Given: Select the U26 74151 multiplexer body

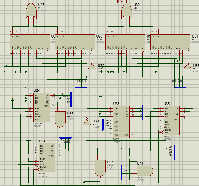Looking at the screenshot, I should [75, 42].
